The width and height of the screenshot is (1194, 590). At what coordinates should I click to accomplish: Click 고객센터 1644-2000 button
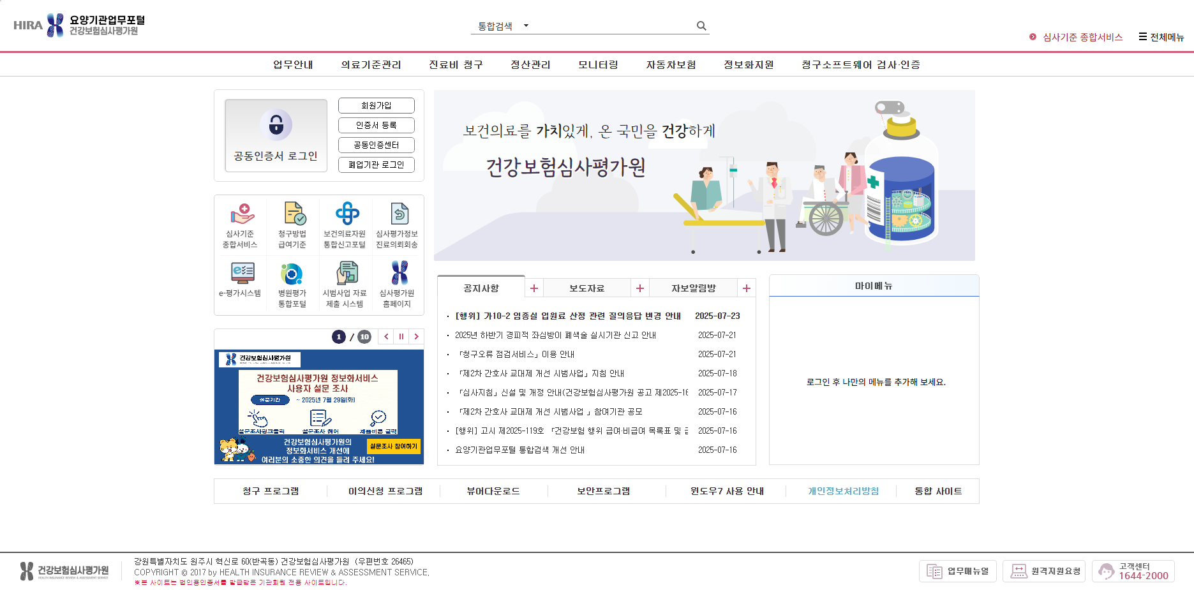tap(1133, 572)
